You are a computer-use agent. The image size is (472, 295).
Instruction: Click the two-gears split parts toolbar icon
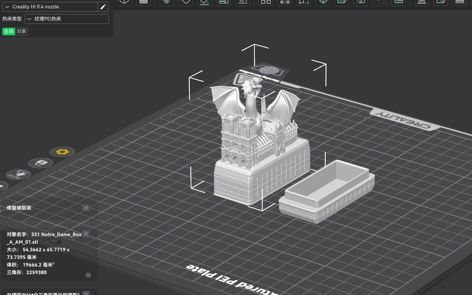[x=285, y=2]
